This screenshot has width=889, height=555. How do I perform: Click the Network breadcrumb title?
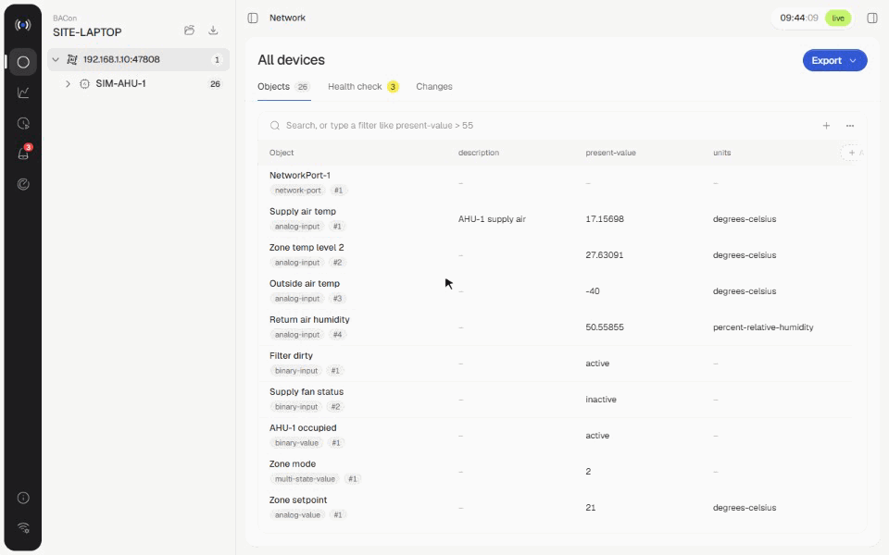tap(287, 18)
